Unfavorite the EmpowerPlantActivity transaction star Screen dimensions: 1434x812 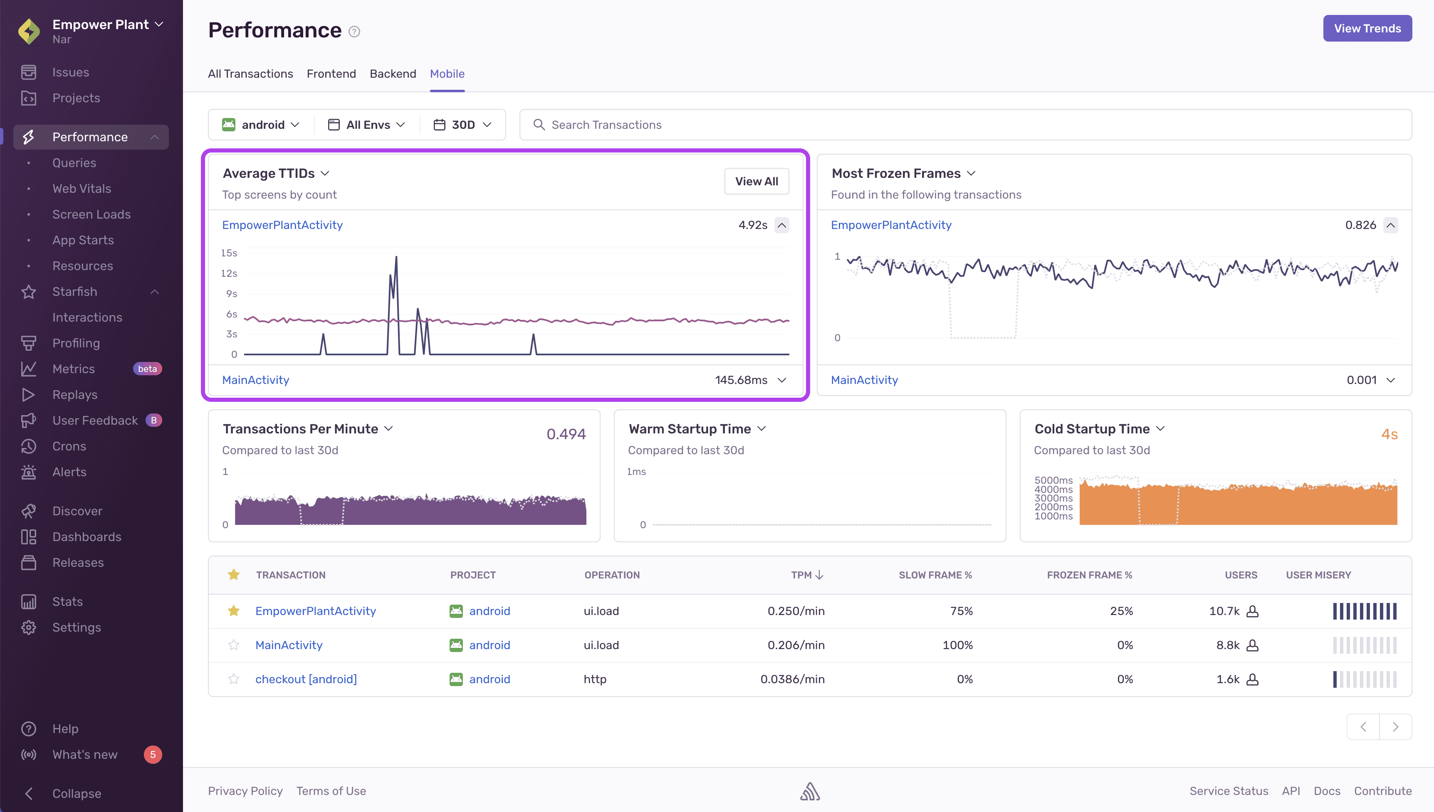point(233,611)
